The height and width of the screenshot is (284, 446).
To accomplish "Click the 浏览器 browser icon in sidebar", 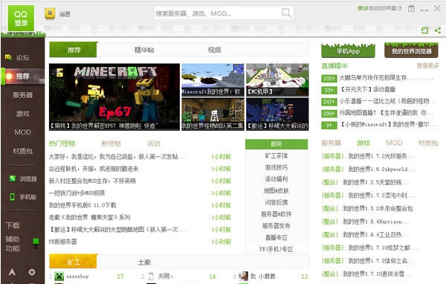I will point(13,178).
